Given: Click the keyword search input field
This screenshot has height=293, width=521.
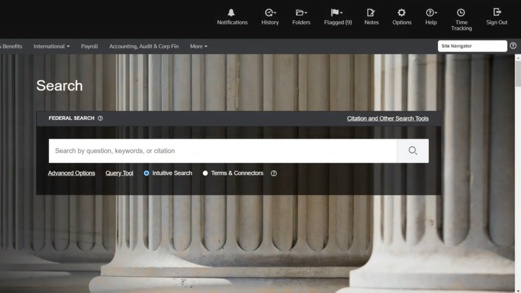Looking at the screenshot, I should [x=223, y=151].
